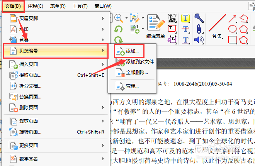
Task: Click the document icon at top right
Action: pyautogui.click(x=252, y=6)
